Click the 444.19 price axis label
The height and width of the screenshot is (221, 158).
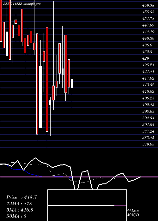point(148,32)
